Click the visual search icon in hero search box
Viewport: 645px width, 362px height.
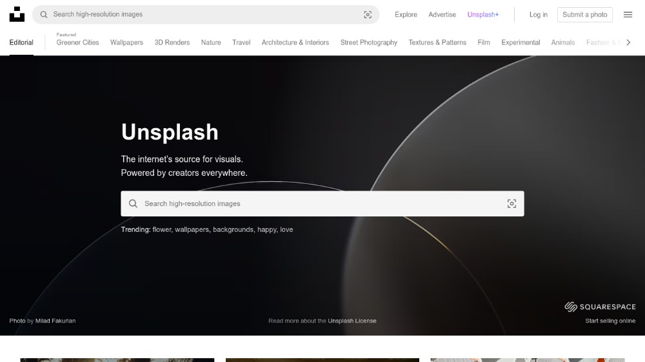click(x=511, y=204)
